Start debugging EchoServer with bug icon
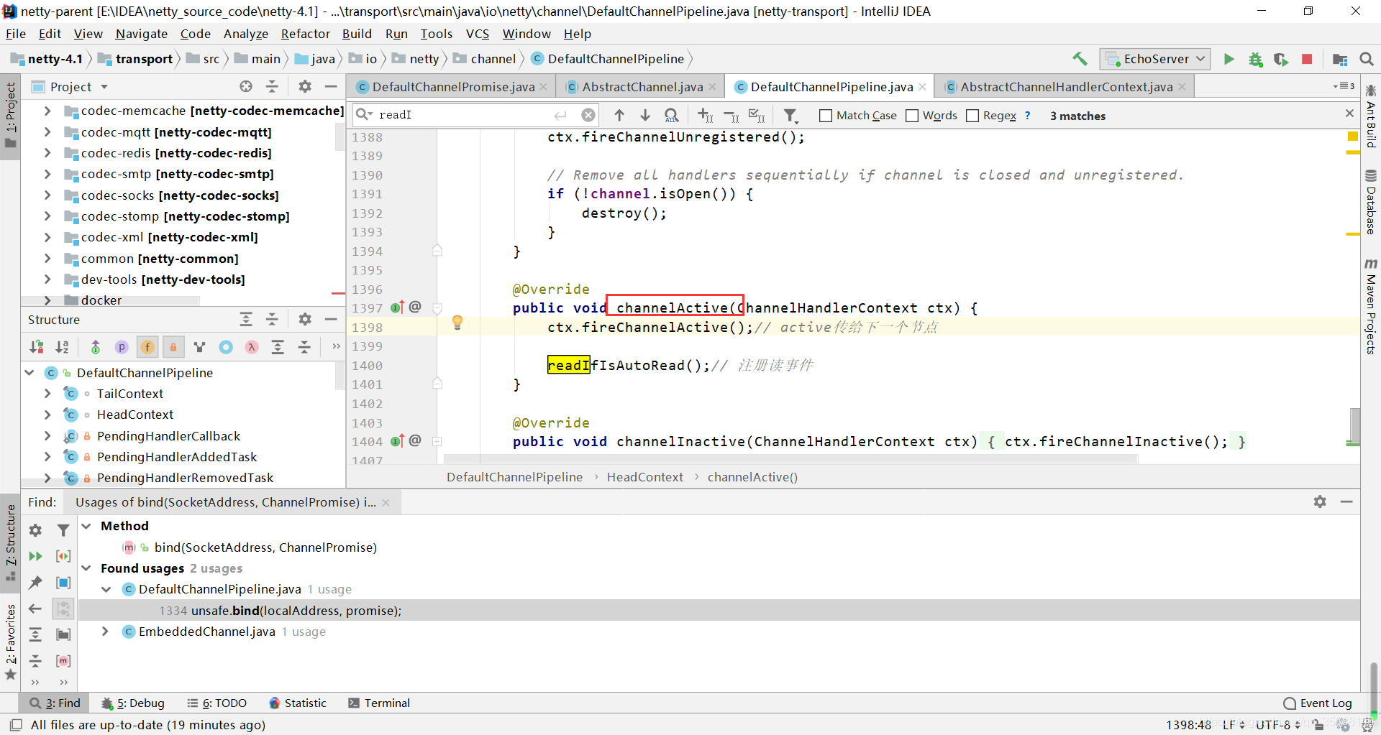 pyautogui.click(x=1255, y=59)
